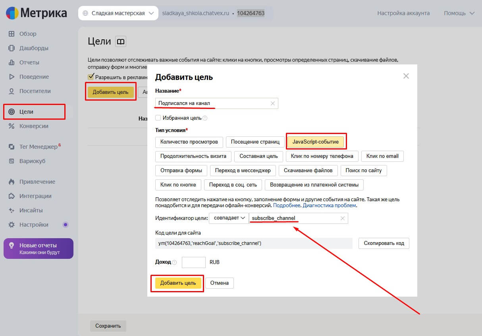482x336 pixels.
Task: Expand the Помощь menu
Action: (x=459, y=13)
